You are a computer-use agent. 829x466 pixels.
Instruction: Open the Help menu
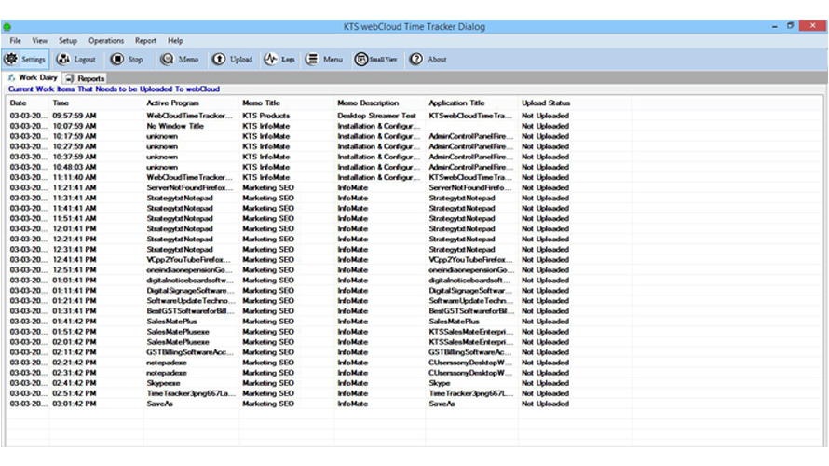point(175,41)
